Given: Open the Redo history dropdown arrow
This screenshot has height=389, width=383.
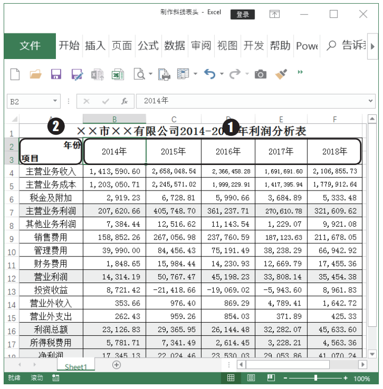Looking at the screenshot, I should [247, 74].
